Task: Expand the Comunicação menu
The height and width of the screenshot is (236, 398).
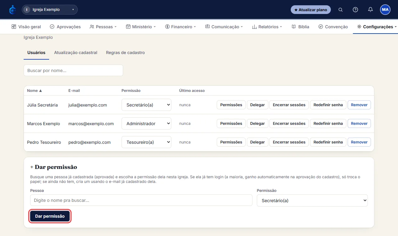Action: pyautogui.click(x=224, y=27)
